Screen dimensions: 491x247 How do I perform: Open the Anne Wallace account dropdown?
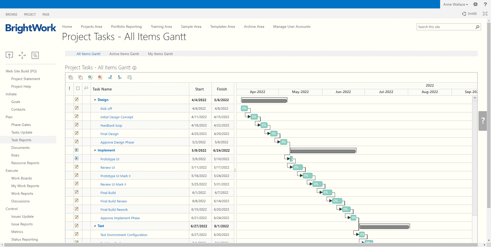point(455,4)
